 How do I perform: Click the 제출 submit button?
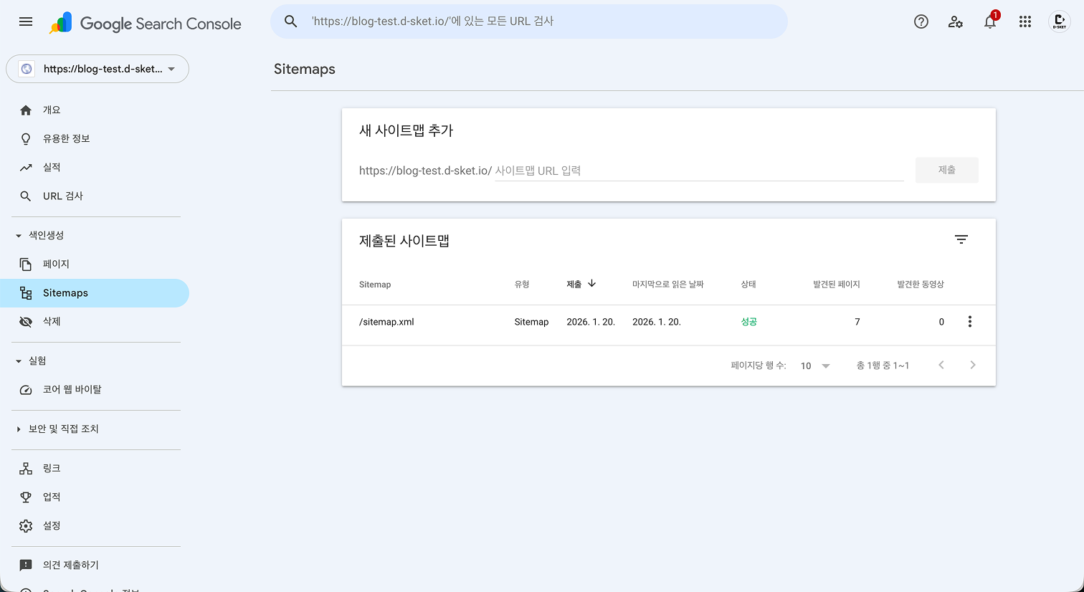click(946, 170)
